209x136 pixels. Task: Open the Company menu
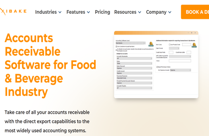158,12
